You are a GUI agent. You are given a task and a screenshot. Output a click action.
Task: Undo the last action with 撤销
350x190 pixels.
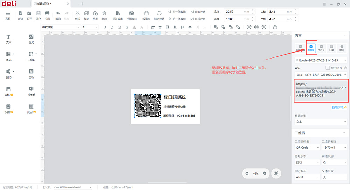(58, 15)
